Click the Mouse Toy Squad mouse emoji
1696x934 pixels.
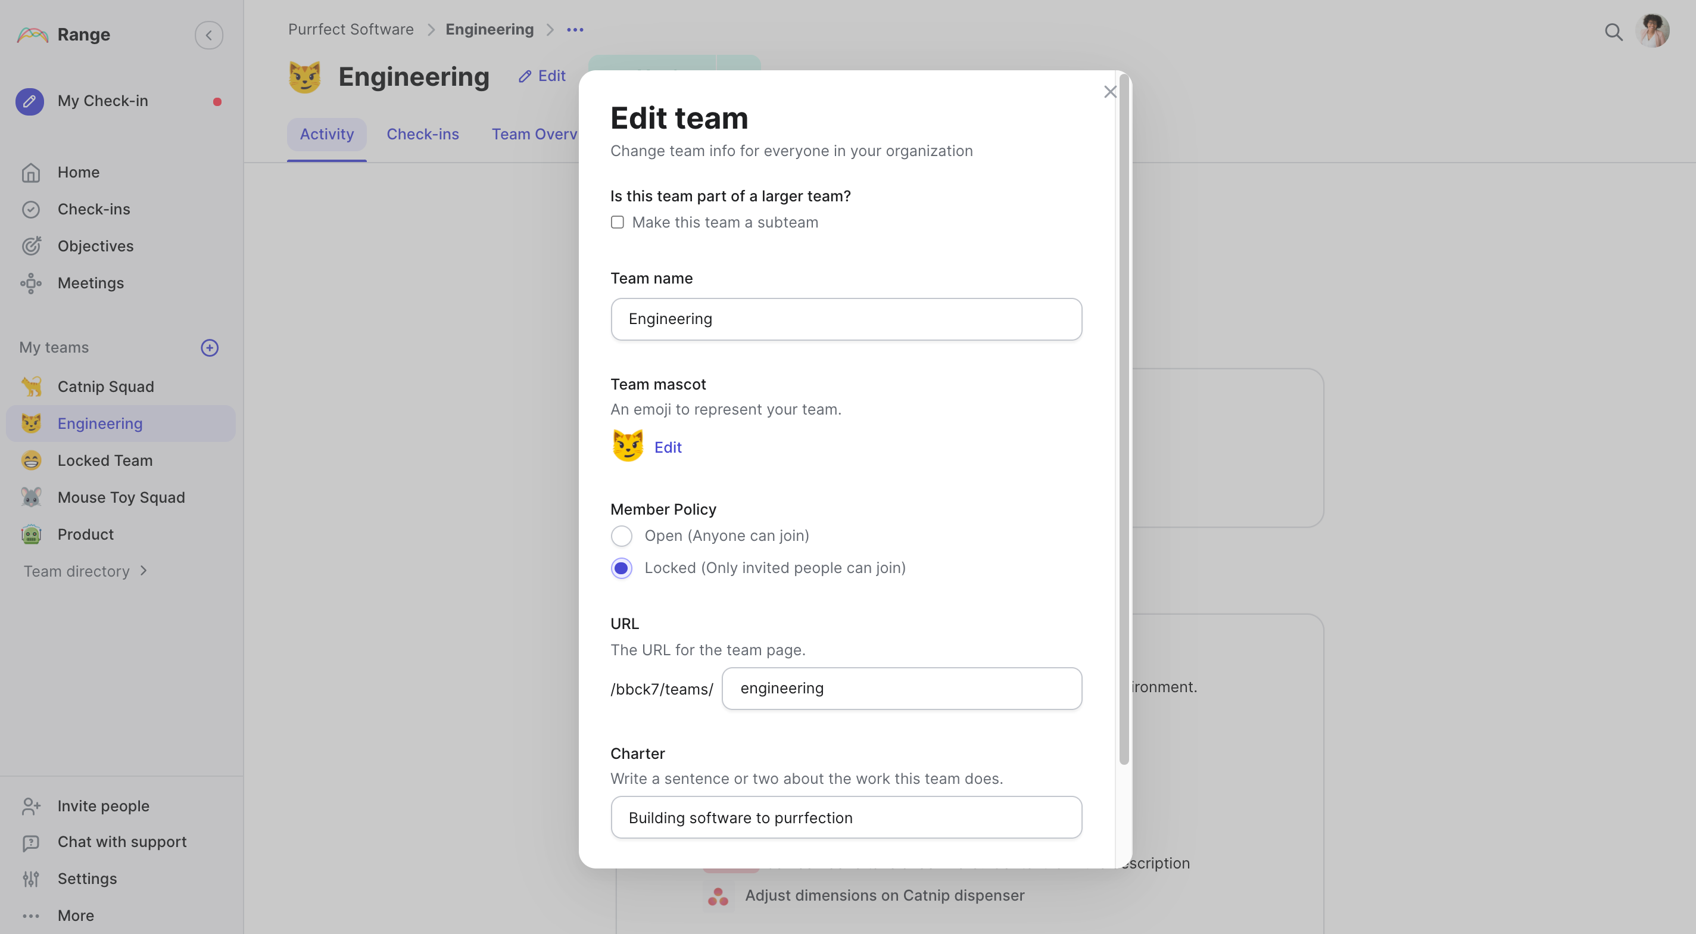coord(31,497)
